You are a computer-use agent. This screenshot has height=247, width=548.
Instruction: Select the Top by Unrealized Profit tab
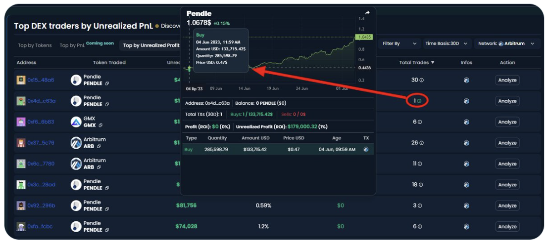coord(151,45)
